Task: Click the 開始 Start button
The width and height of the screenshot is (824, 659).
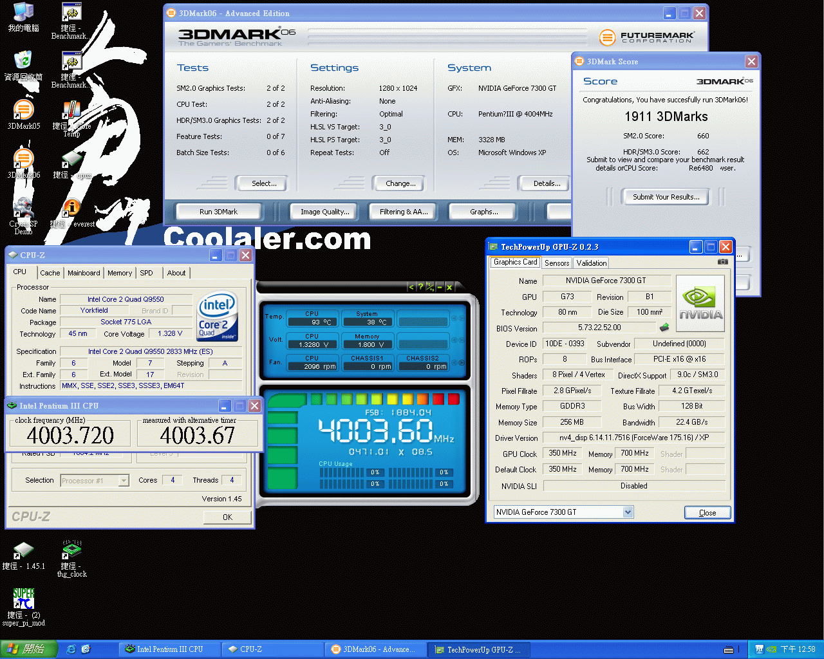Action: (29, 649)
